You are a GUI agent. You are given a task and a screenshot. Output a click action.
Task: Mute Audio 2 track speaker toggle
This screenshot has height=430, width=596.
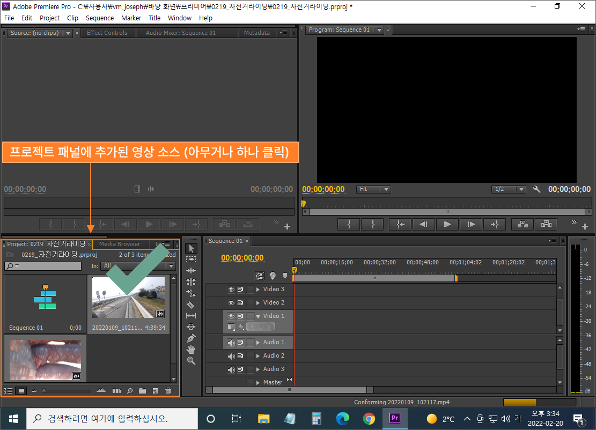click(x=231, y=356)
